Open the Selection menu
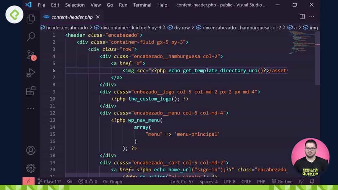The width and height of the screenshot is (338, 190). click(75, 5)
